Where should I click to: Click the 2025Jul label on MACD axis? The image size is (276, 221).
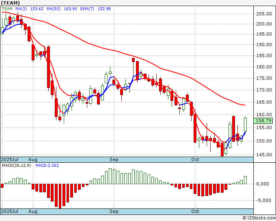[x=10, y=211]
